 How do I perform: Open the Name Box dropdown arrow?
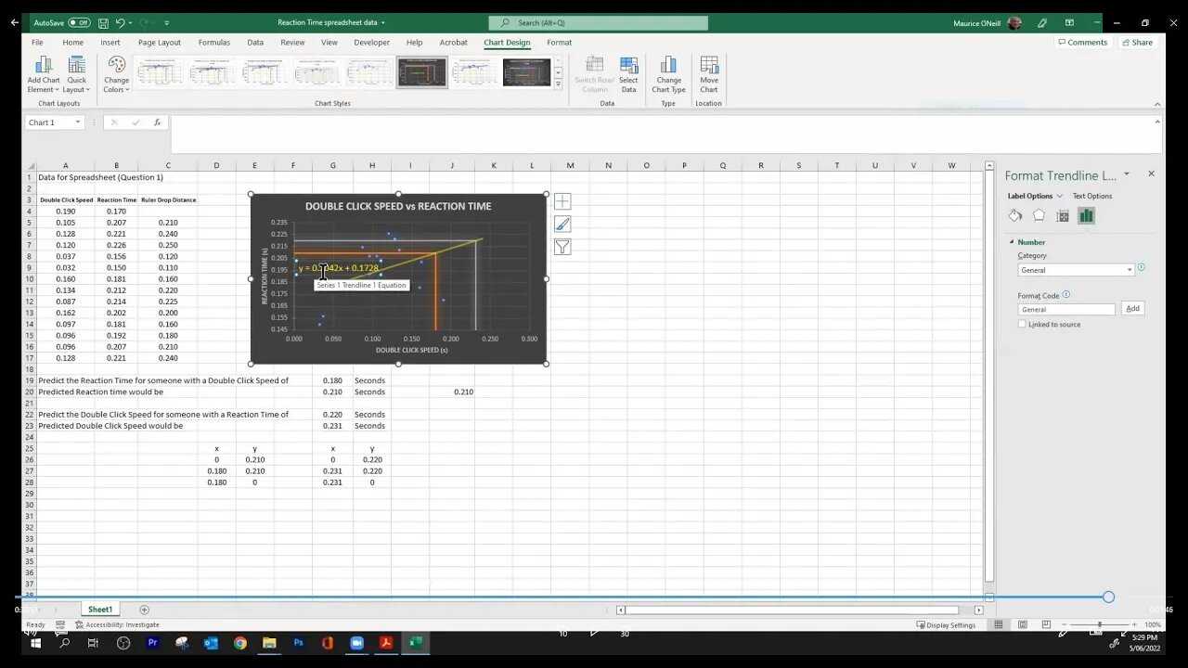(x=77, y=122)
